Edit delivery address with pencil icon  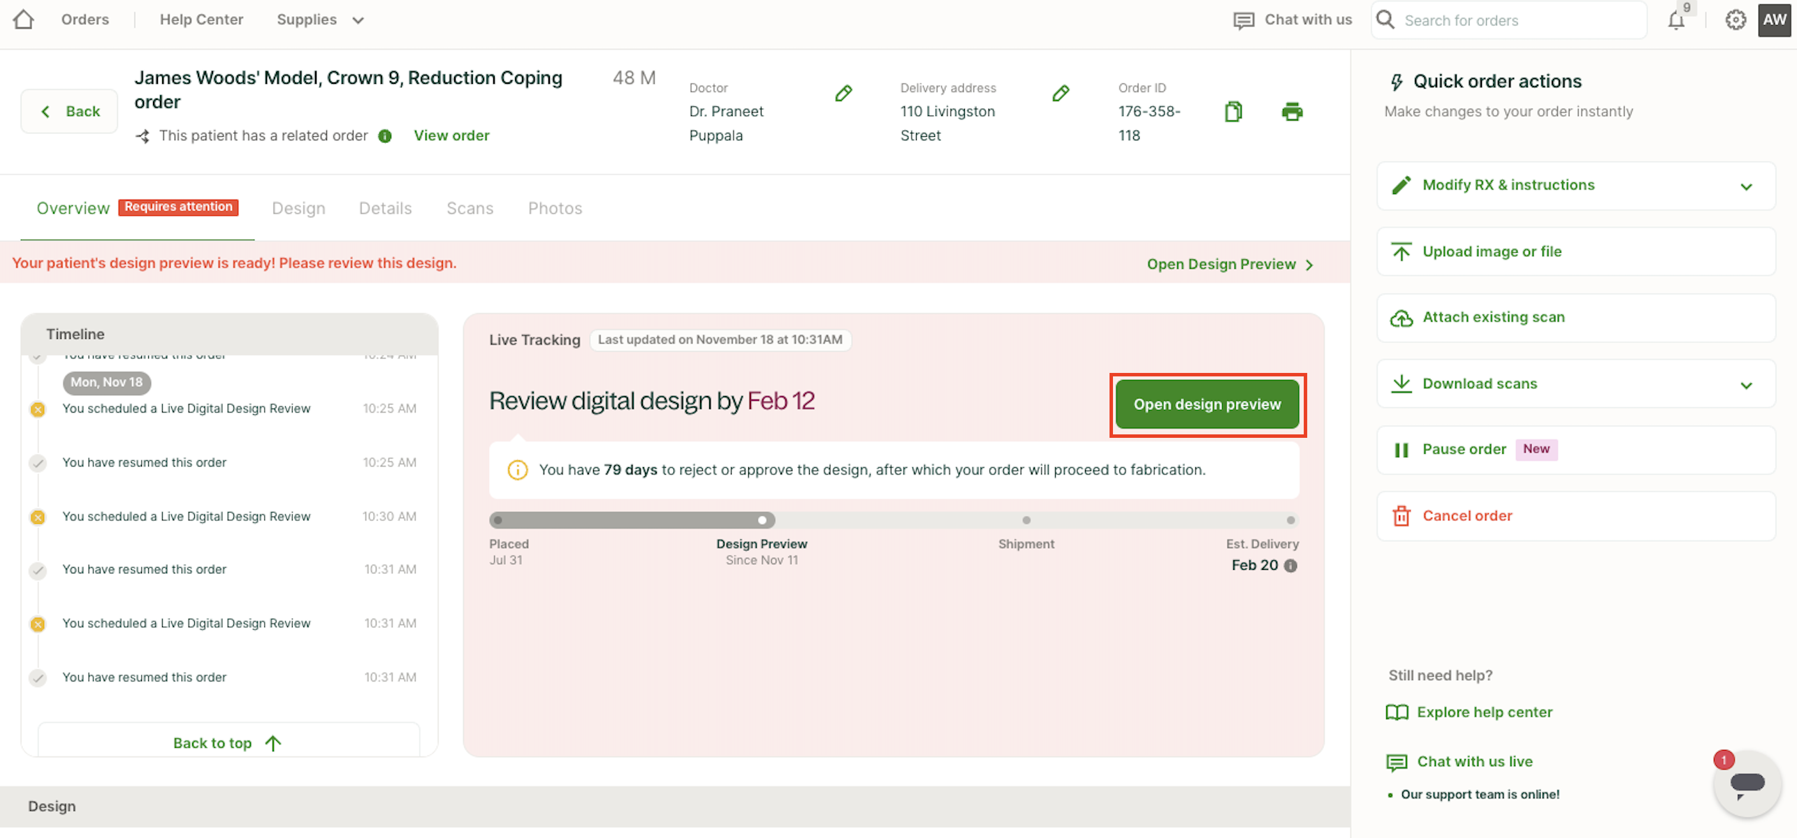pyautogui.click(x=1061, y=94)
